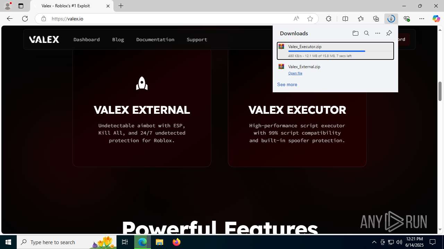Image resolution: width=444 pixels, height=249 pixels.
Task: Click the Valex_Executor.zip filename
Action: [x=305, y=46]
